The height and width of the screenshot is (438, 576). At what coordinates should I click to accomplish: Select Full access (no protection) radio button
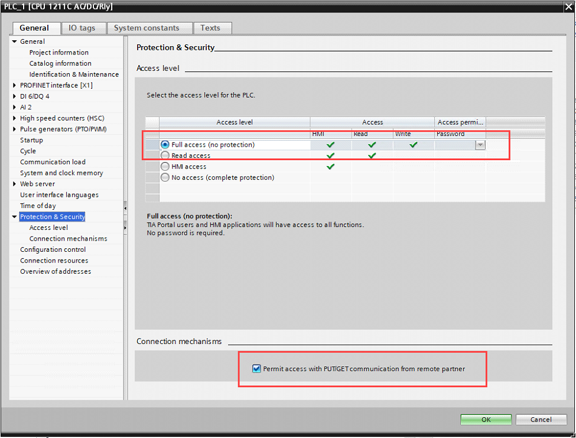click(x=165, y=145)
